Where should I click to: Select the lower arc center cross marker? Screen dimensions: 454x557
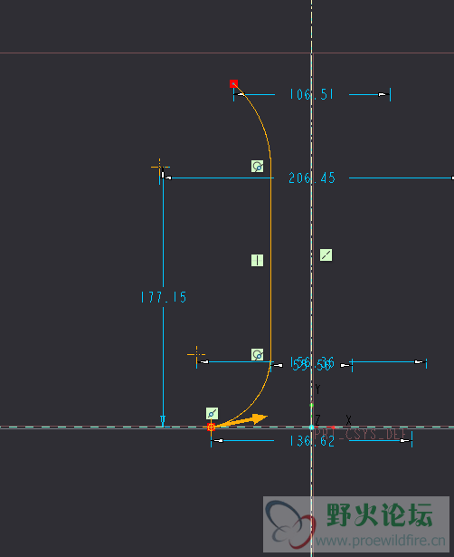[x=196, y=354]
